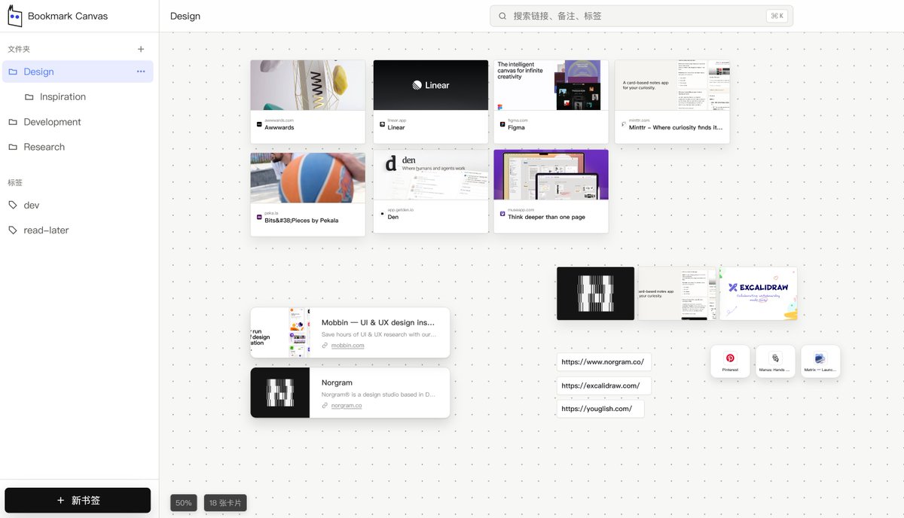Select the Design folder
This screenshot has width=904, height=518.
pyautogui.click(x=78, y=72)
